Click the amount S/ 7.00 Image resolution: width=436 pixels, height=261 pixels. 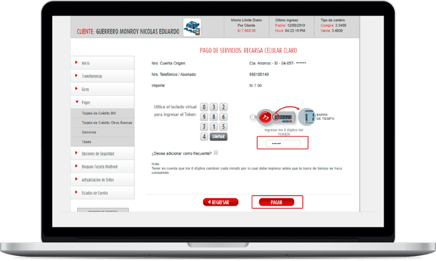click(255, 85)
